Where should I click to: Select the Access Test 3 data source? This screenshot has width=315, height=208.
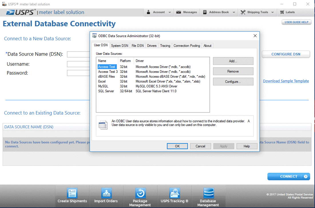pyautogui.click(x=108, y=72)
